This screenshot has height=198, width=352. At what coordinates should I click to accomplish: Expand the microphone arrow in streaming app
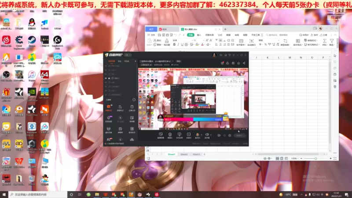click(x=201, y=135)
